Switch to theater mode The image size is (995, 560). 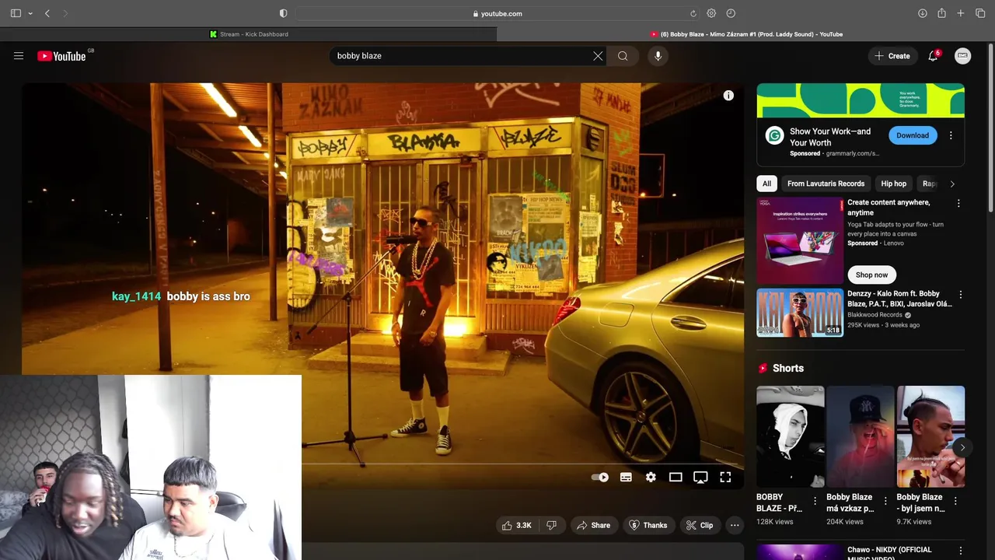(x=676, y=478)
